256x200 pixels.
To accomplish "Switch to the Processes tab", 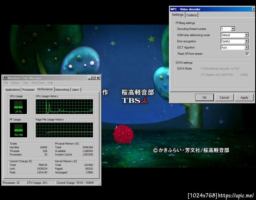I will [x=29, y=90].
